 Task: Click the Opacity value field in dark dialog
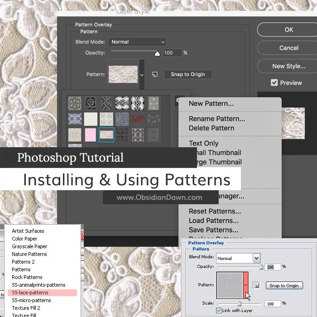(172, 53)
